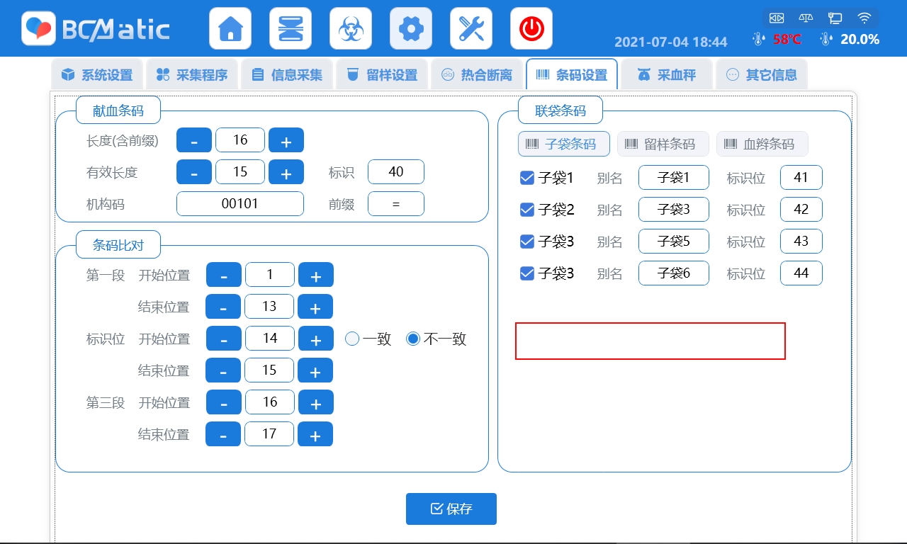Screen dimensions: 907x544
Task: Click the BCMatic logo
Action: [x=96, y=28]
